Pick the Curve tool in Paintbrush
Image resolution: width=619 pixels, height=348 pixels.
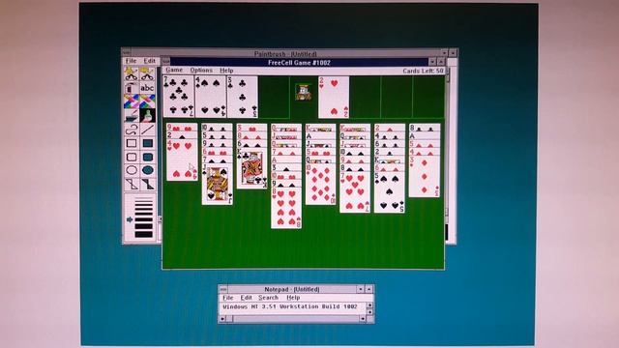(x=132, y=129)
